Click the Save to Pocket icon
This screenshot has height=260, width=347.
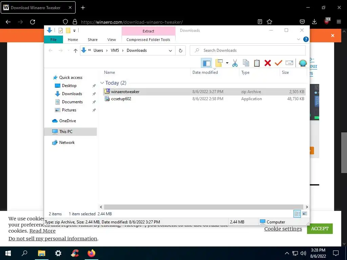[x=302, y=22]
